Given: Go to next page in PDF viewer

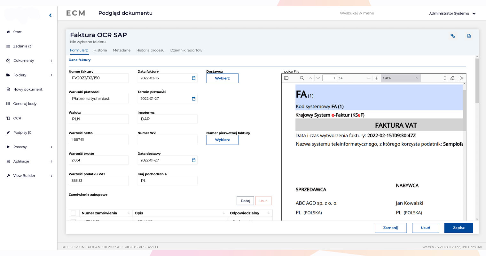Looking at the screenshot, I should click(318, 78).
